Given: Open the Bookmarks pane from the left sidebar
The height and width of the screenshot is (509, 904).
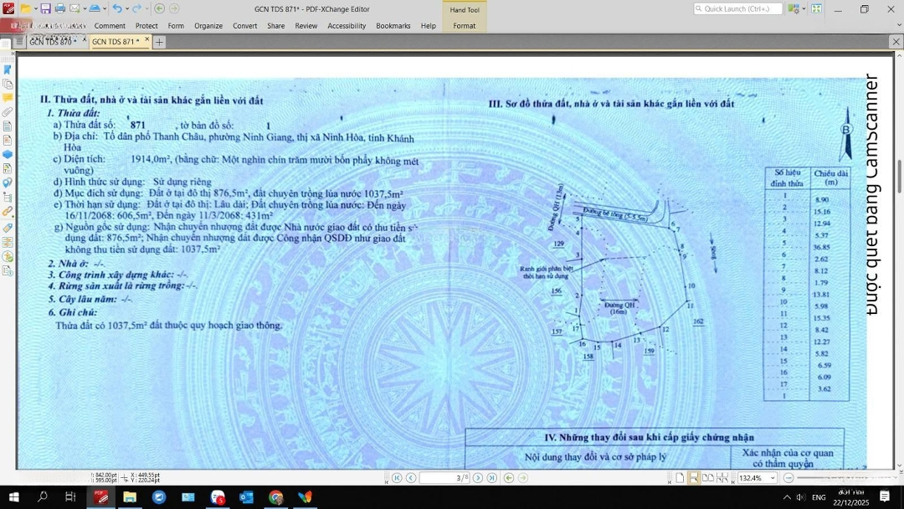Looking at the screenshot, I should pos(8,69).
